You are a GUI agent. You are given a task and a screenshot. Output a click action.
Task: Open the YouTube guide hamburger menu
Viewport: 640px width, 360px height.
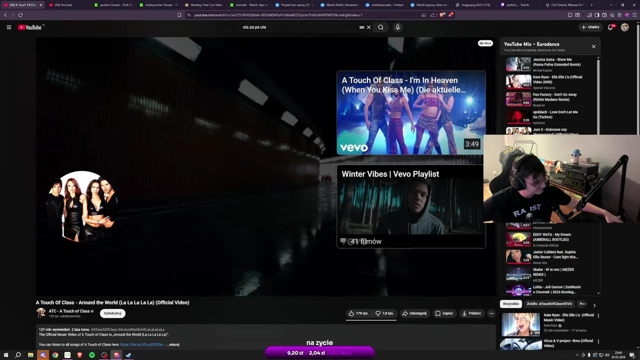pos(9,27)
